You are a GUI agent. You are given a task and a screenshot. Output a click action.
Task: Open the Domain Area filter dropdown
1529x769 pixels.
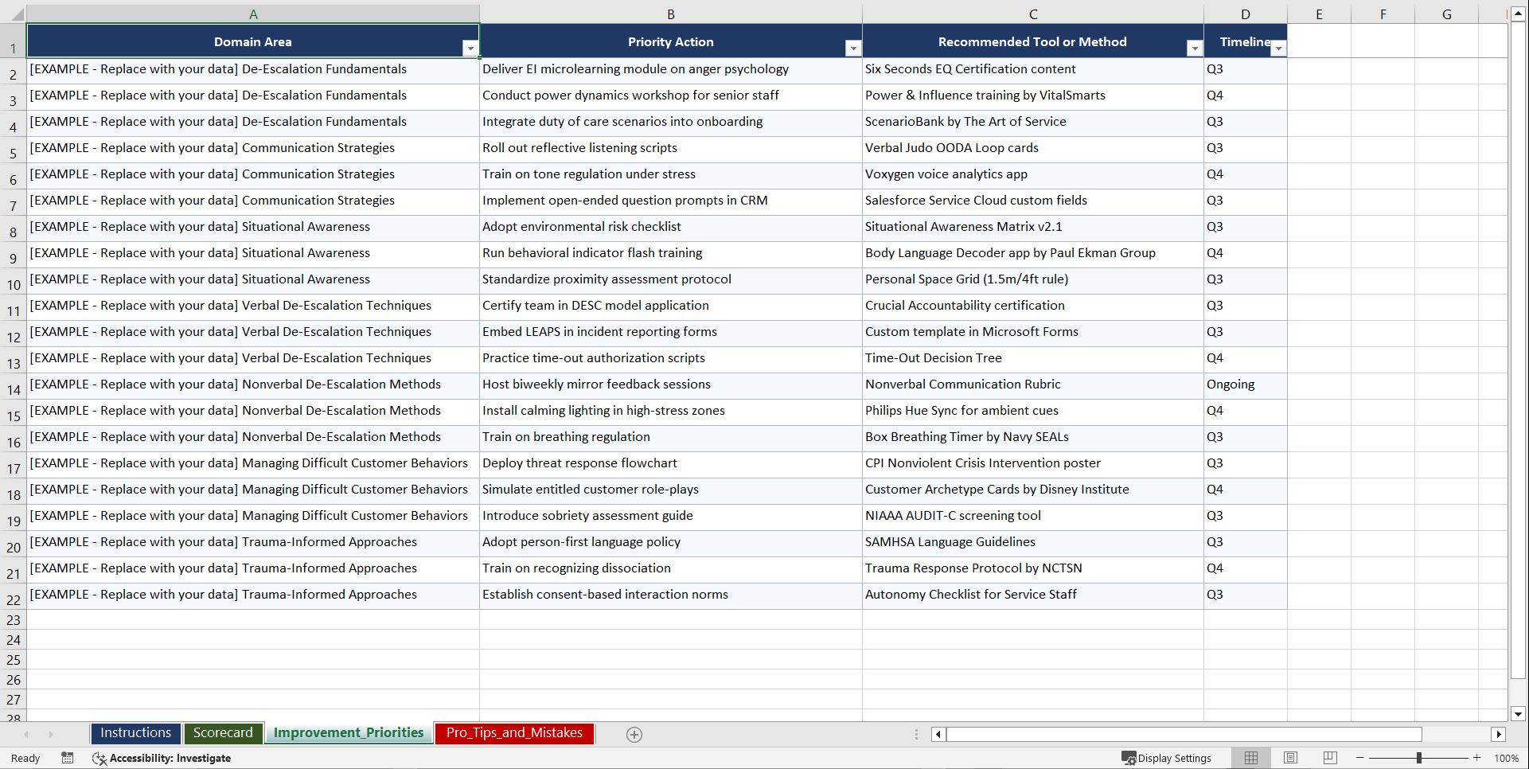coord(471,48)
